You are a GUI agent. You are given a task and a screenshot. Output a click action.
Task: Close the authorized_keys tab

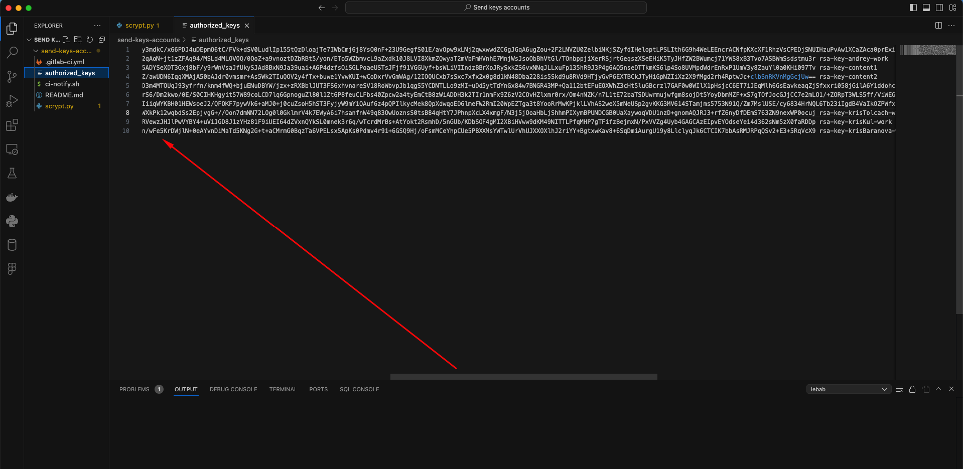(x=246, y=26)
